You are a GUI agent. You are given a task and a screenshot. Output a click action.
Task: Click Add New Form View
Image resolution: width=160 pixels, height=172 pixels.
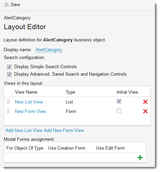click(x=64, y=130)
